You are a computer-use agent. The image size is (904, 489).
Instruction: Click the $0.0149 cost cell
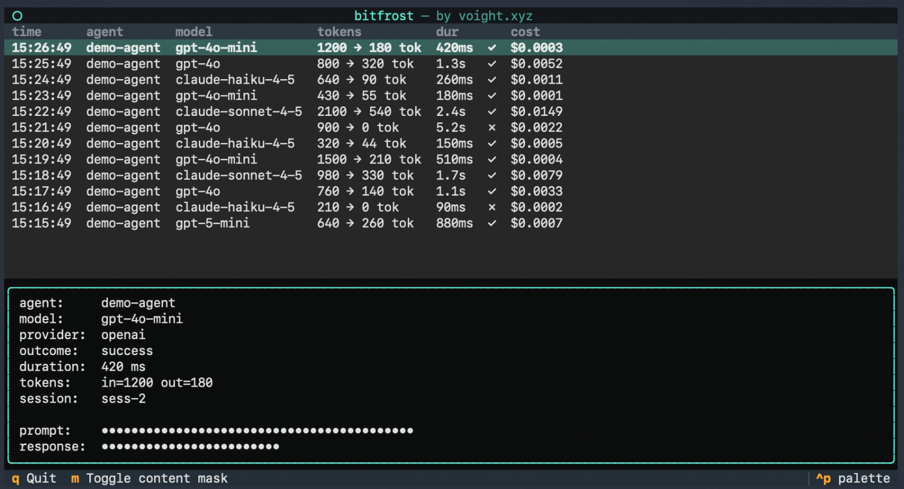point(537,112)
